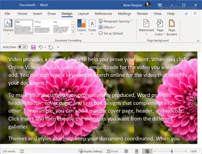Switch to Web Layout view
Image resolution: width=202 pixels, height=154 pixels.
pyautogui.click(x=147, y=151)
